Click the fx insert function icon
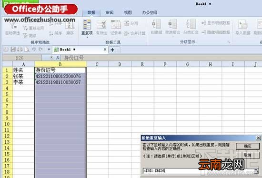 [x=58, y=58]
